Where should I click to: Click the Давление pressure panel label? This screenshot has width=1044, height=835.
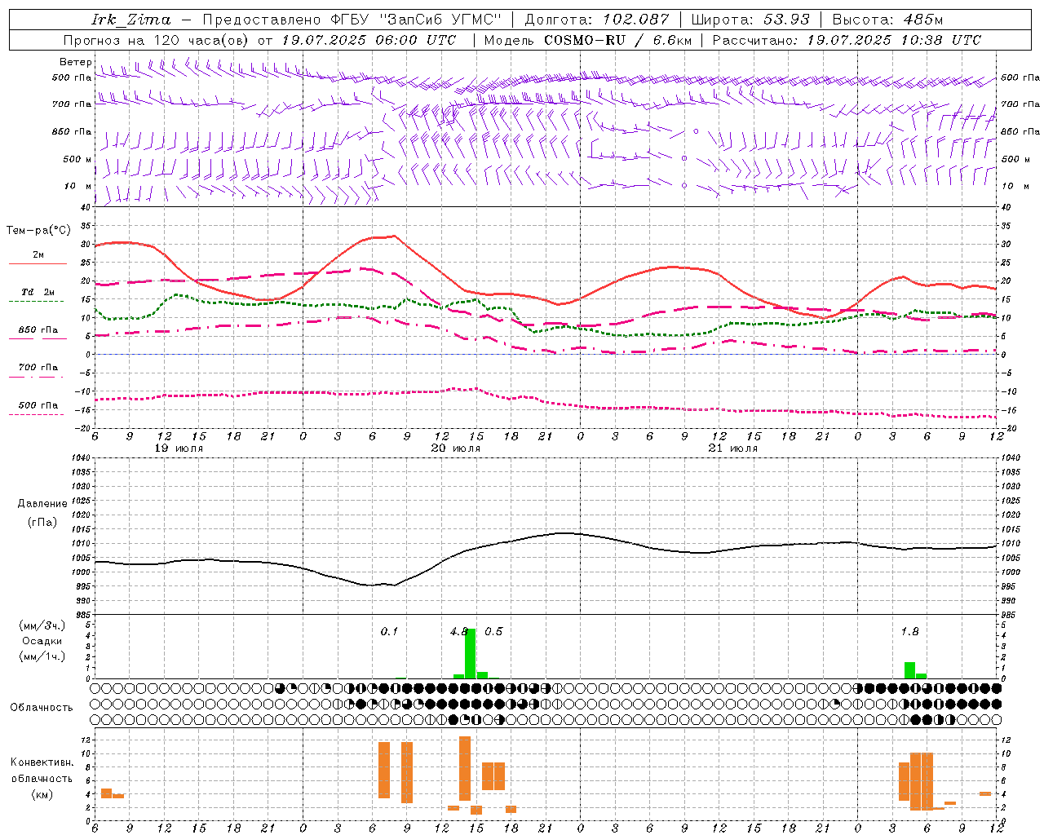(42, 504)
